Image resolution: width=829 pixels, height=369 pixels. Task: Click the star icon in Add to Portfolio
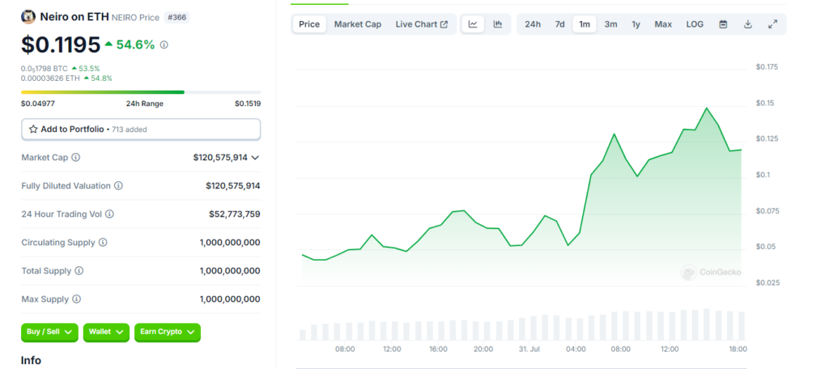pos(33,129)
